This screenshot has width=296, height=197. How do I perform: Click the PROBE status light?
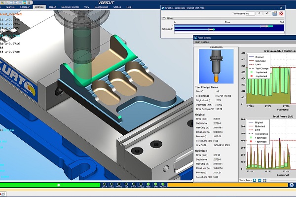pyautogui.click(x=119, y=184)
